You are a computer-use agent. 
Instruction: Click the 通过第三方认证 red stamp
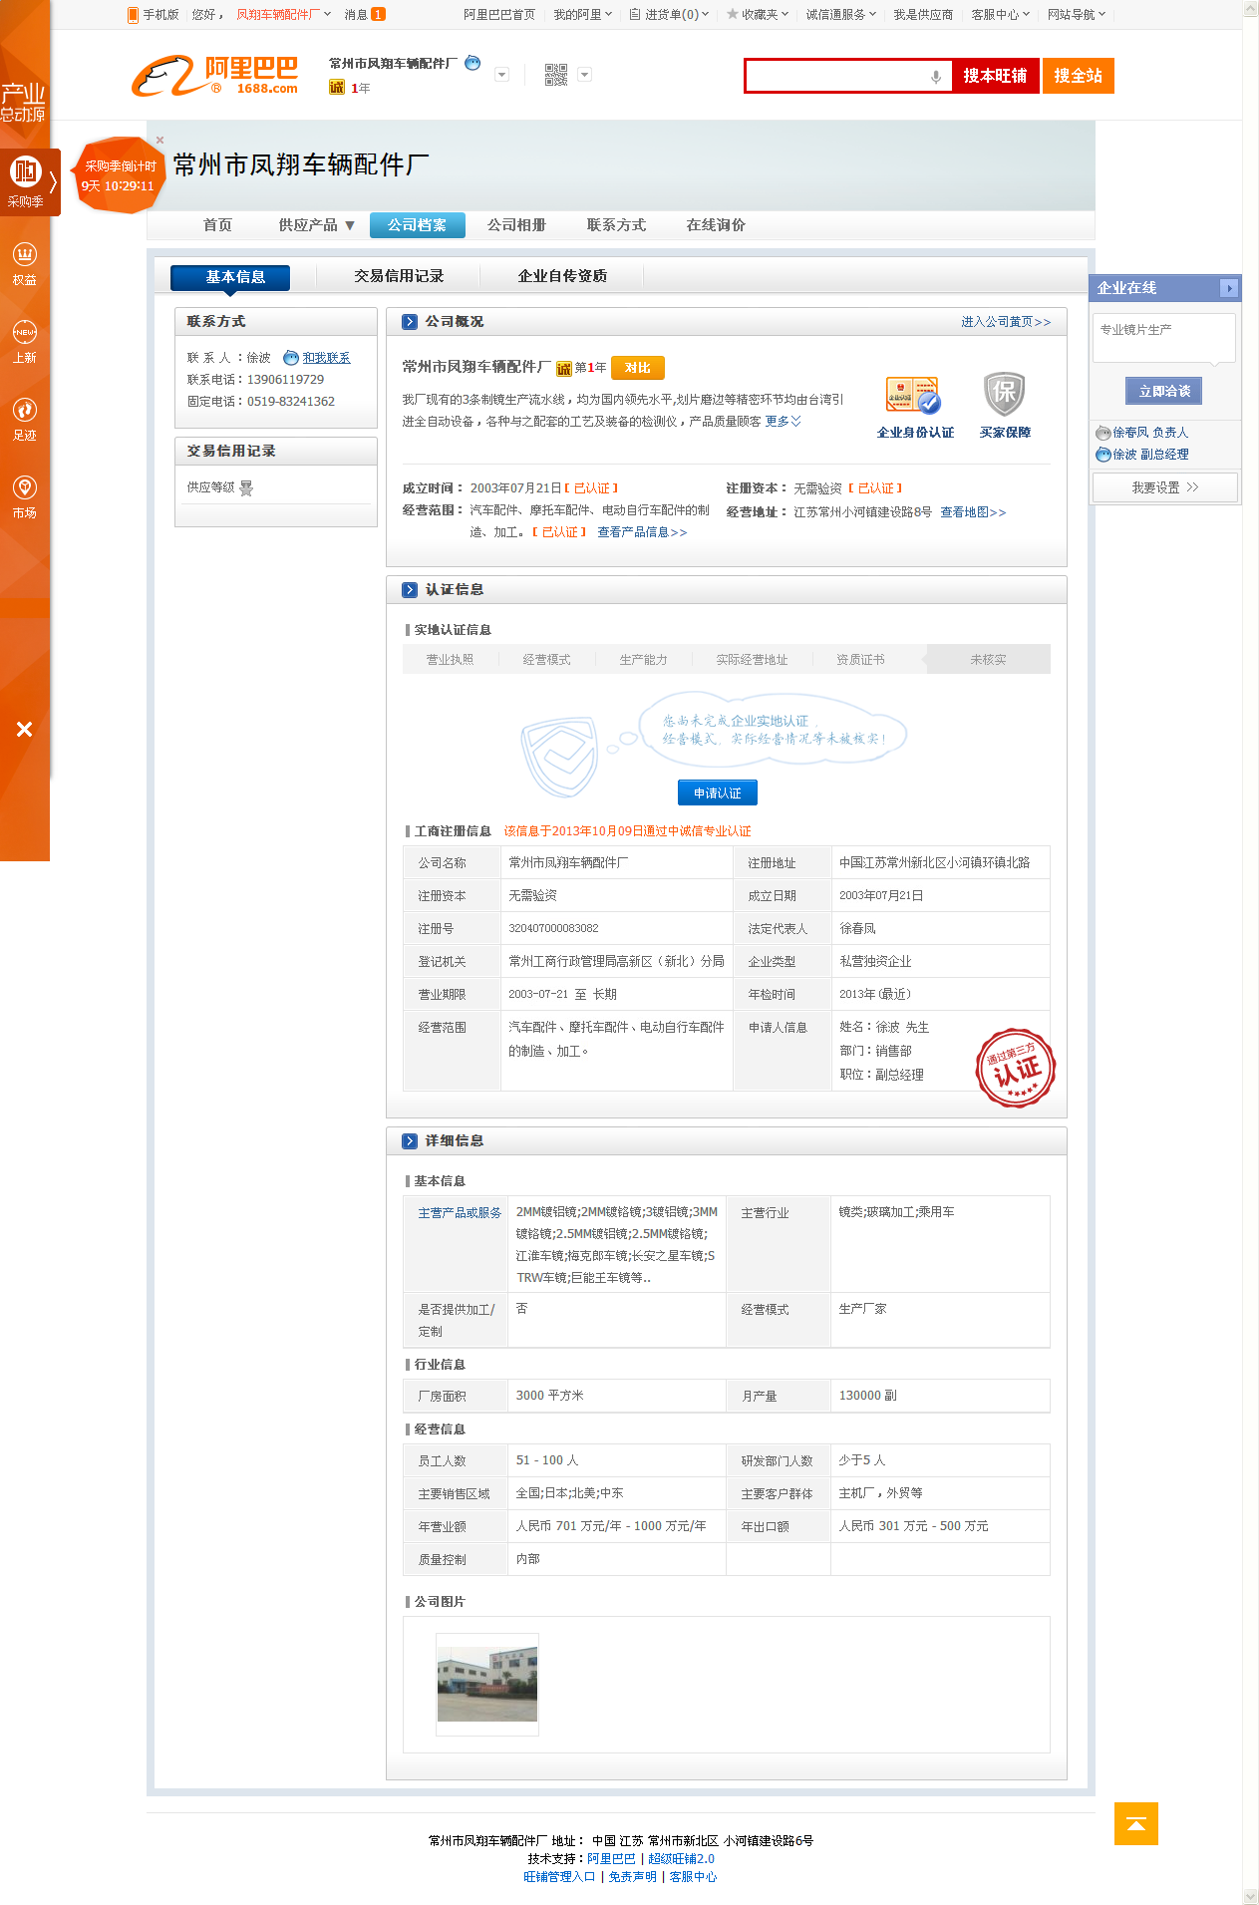click(x=1015, y=1069)
